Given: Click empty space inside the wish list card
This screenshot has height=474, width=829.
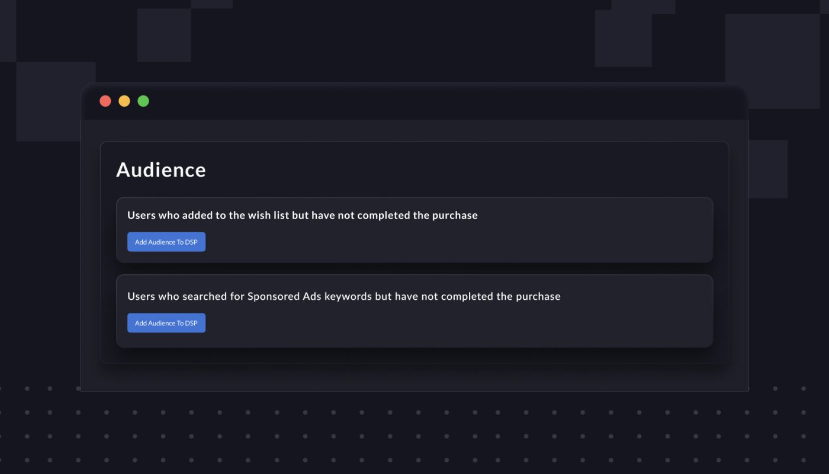Looking at the screenshot, I should (x=474, y=243).
